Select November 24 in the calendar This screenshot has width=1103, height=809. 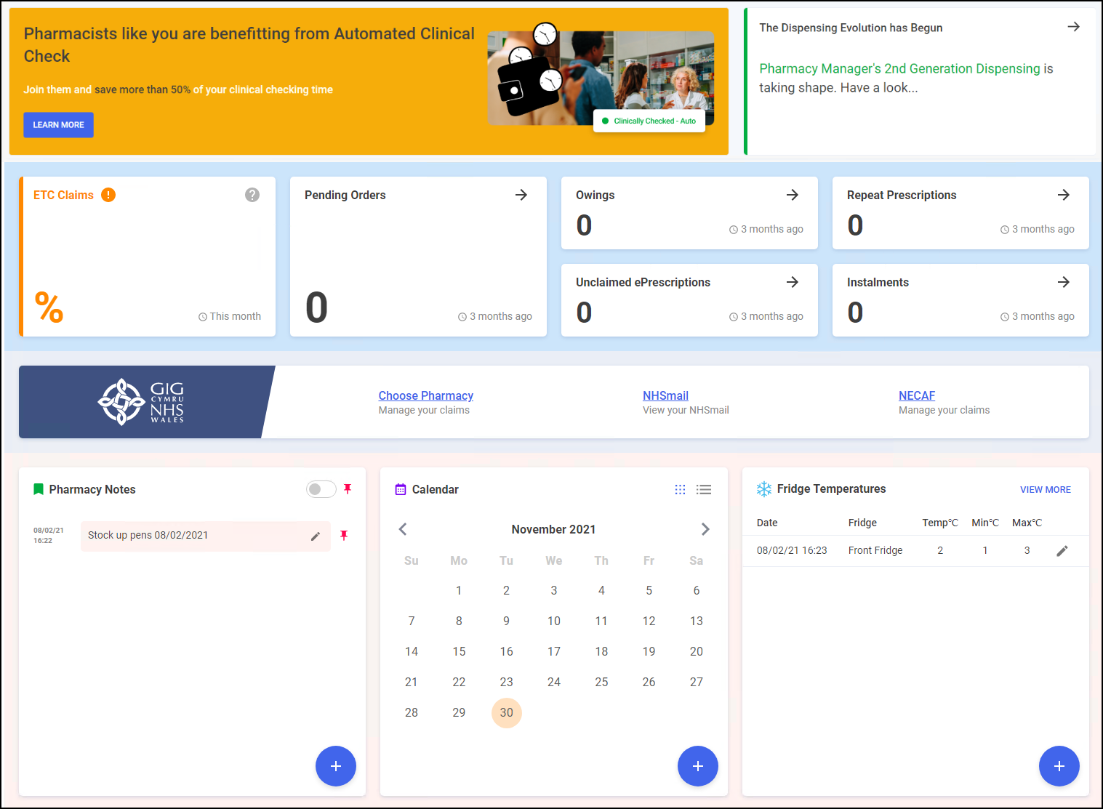tap(554, 683)
